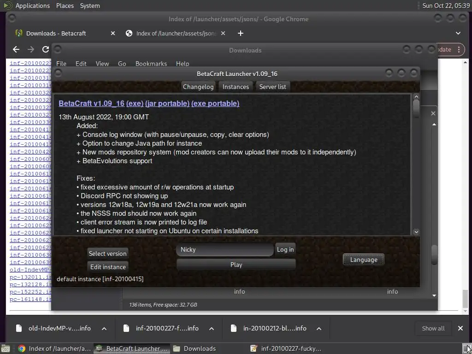Open inf-20100227-fucky editor from taskbar
Viewport: 472px width, 354px height.
286,348
